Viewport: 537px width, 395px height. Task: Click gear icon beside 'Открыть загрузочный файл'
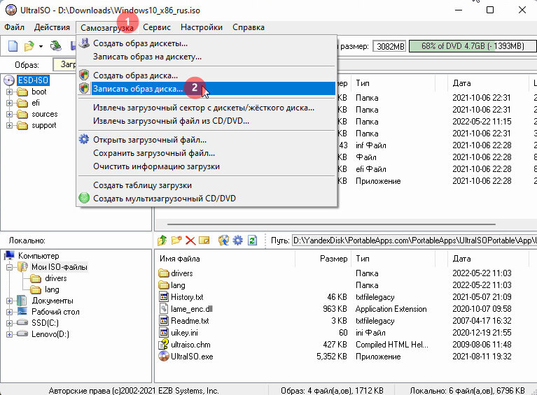(84, 140)
